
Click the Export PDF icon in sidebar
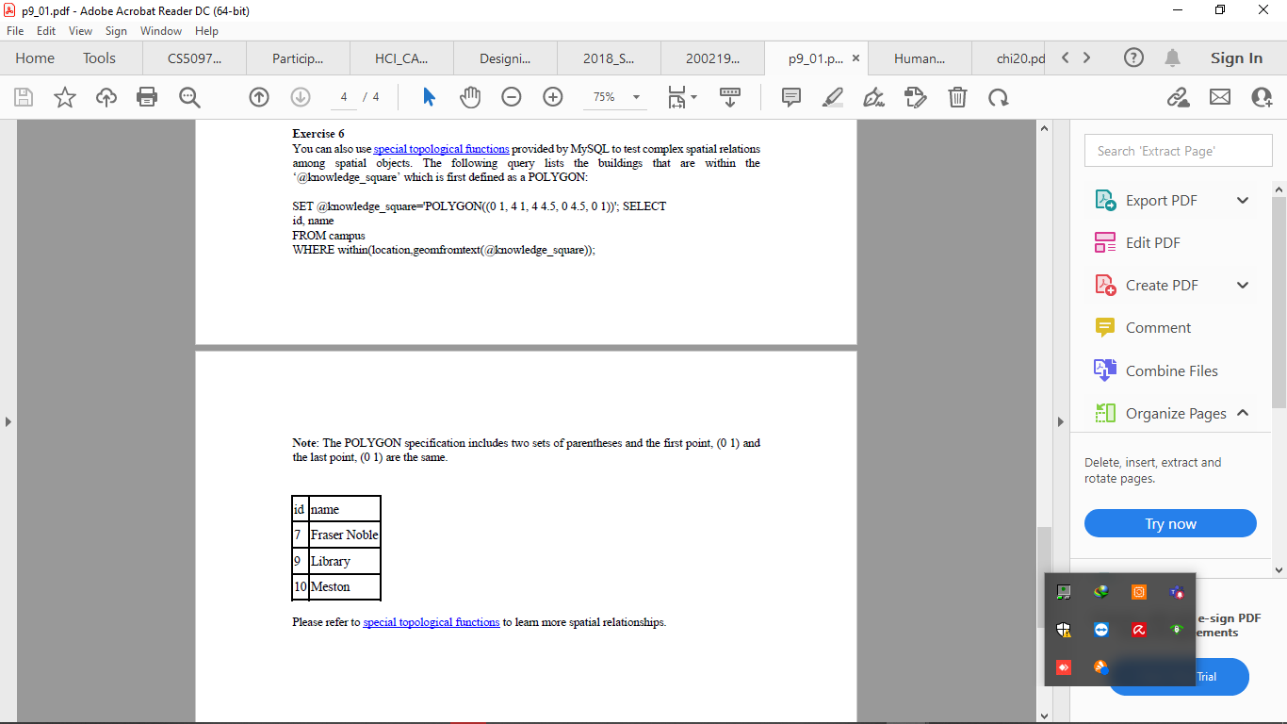point(1104,200)
